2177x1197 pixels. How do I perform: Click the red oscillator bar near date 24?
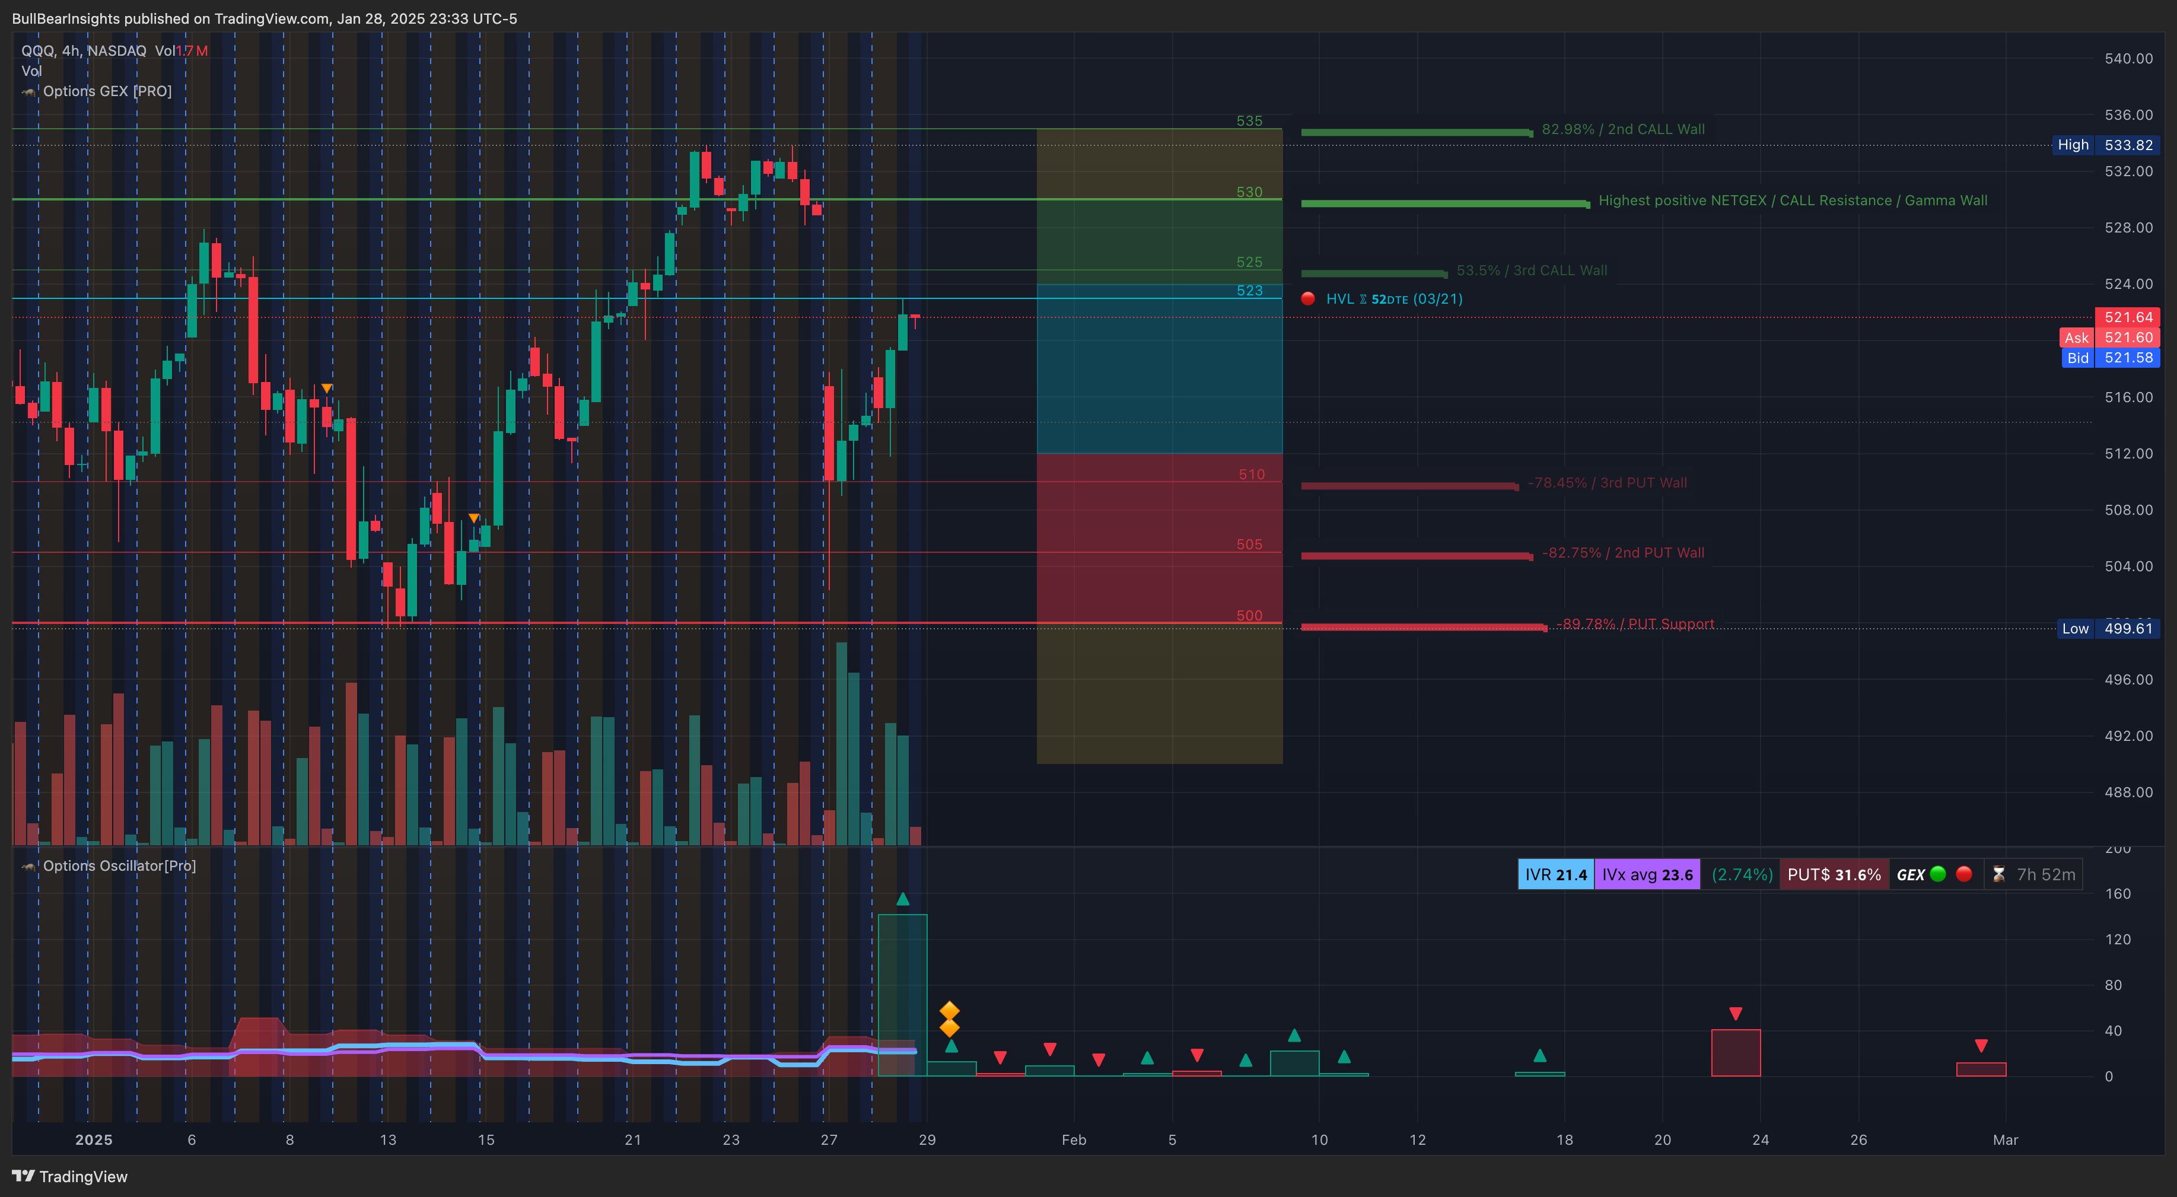click(1736, 1052)
